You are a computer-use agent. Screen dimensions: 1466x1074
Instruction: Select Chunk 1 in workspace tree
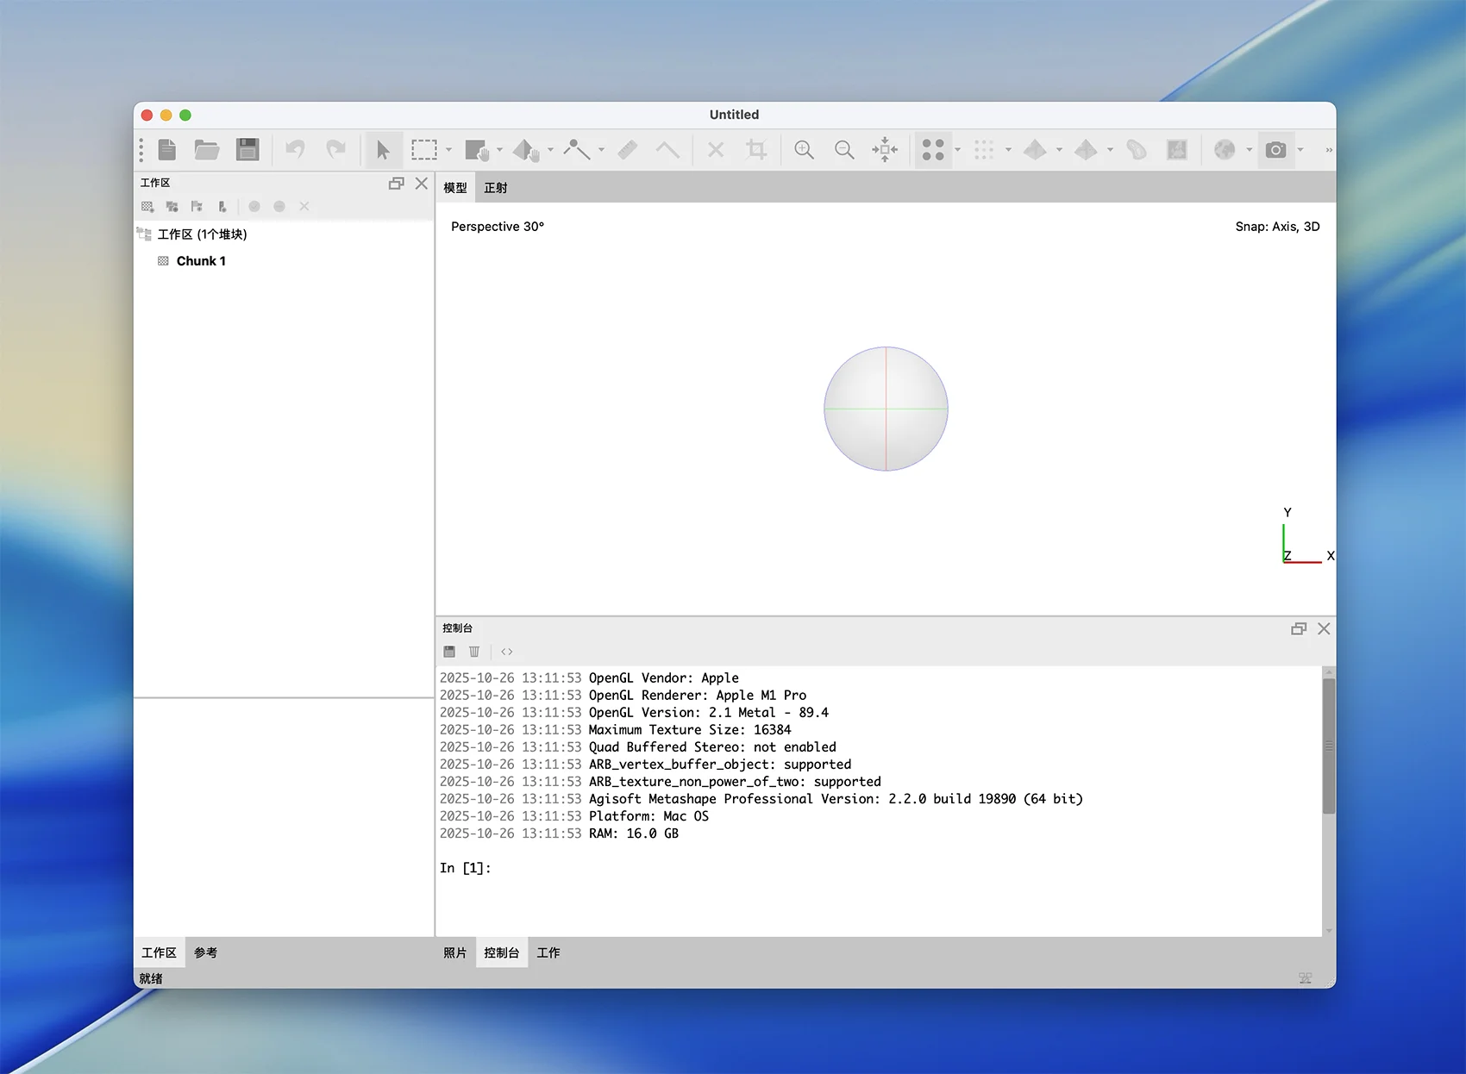click(201, 261)
